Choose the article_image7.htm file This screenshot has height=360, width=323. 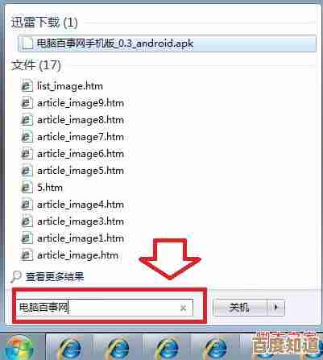click(81, 137)
